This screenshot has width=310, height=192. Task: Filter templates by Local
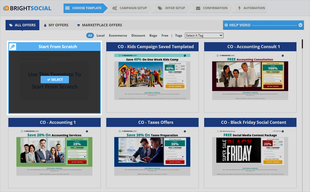click(100, 36)
